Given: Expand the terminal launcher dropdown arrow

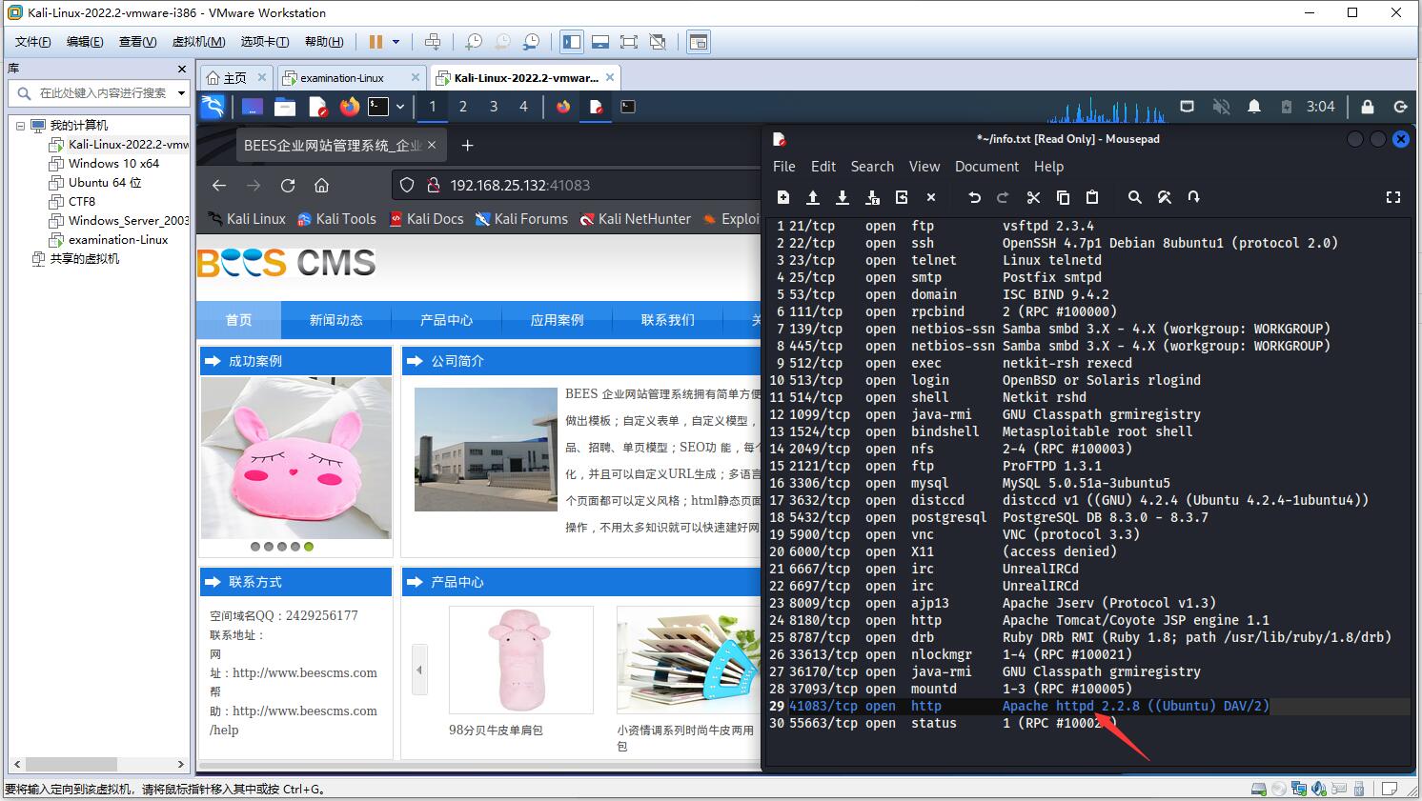Looking at the screenshot, I should tap(400, 107).
